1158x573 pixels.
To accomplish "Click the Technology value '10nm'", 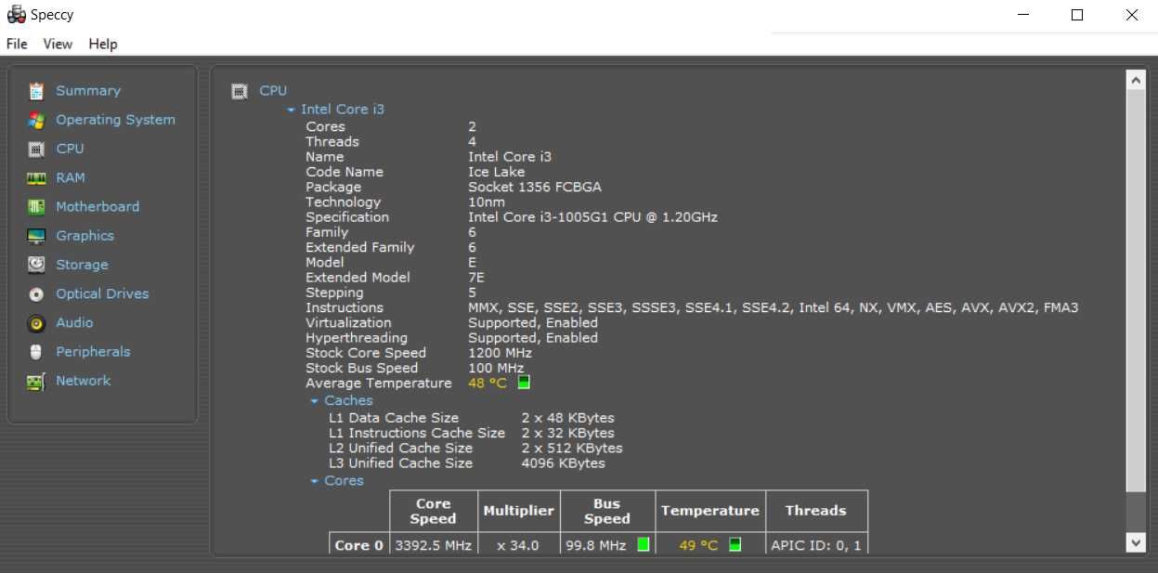I will click(487, 202).
